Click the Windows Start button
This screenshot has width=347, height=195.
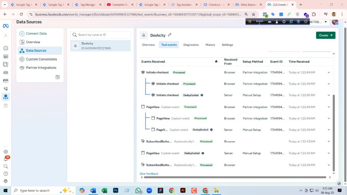click(x=5, y=190)
